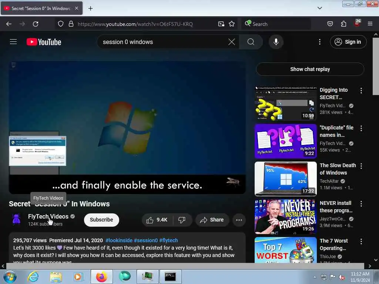
Task: Click vertical page scrollbar thumb
Action: pos(376,67)
